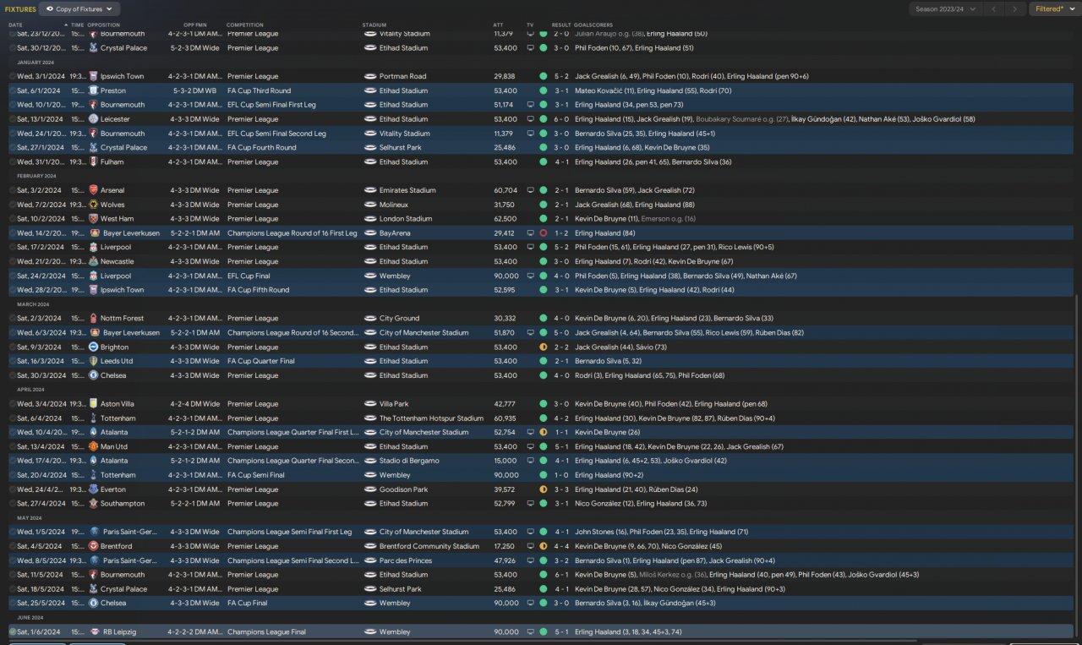Sort by the Opp Fmn column header
The height and width of the screenshot is (645, 1082).
tap(195, 25)
